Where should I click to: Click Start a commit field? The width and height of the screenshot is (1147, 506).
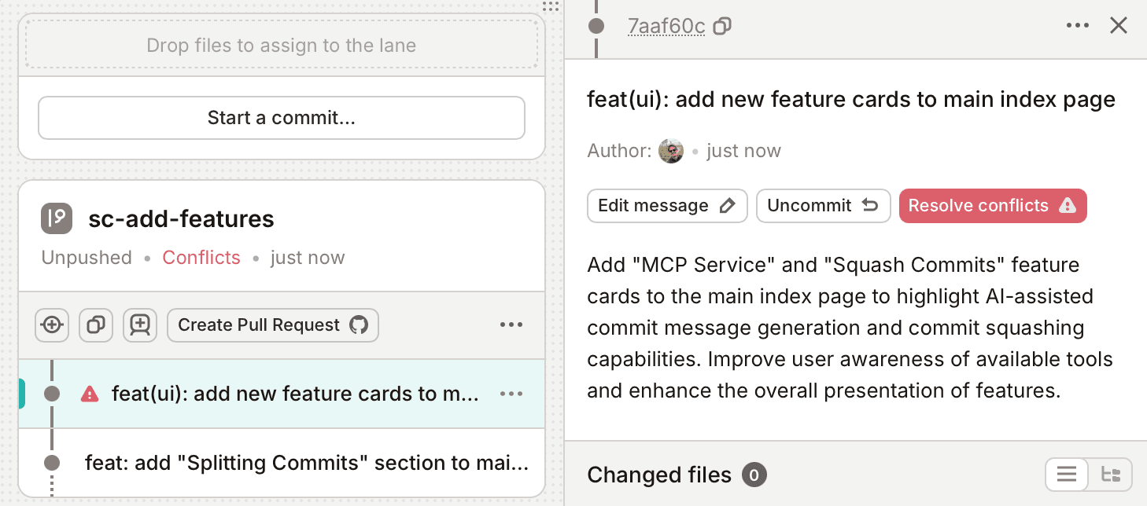281,118
